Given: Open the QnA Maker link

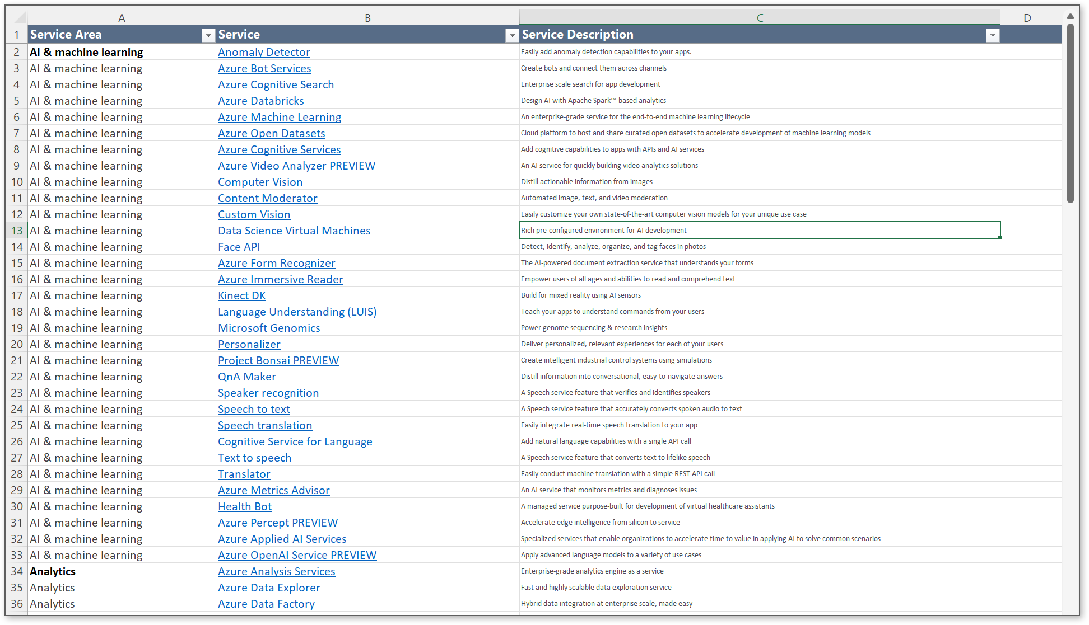Looking at the screenshot, I should pos(247,377).
